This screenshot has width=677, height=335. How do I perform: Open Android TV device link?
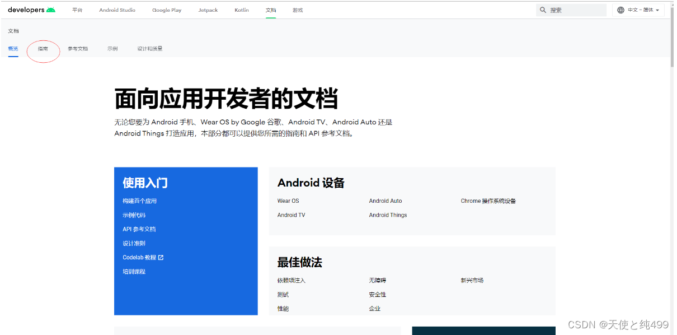[292, 215]
